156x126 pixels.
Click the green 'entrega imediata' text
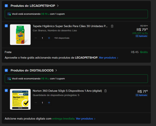click(64, 119)
